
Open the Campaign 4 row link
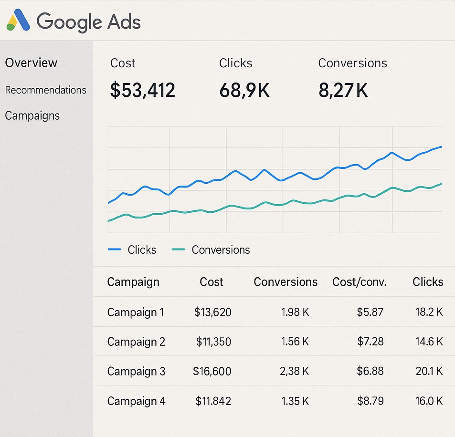coord(136,401)
